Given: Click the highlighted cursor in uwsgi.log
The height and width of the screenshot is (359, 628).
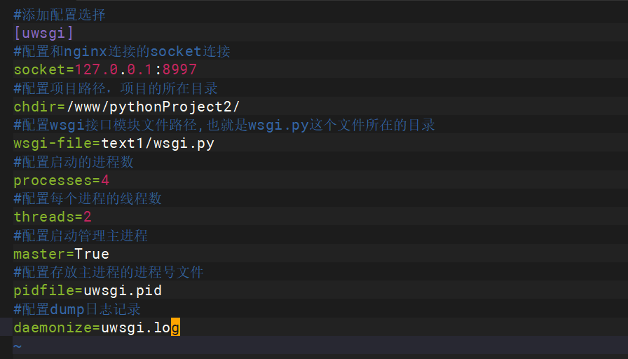Looking at the screenshot, I should click(175, 327).
